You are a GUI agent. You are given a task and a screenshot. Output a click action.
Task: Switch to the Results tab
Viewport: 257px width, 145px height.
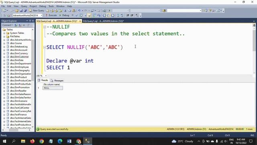[43, 80]
